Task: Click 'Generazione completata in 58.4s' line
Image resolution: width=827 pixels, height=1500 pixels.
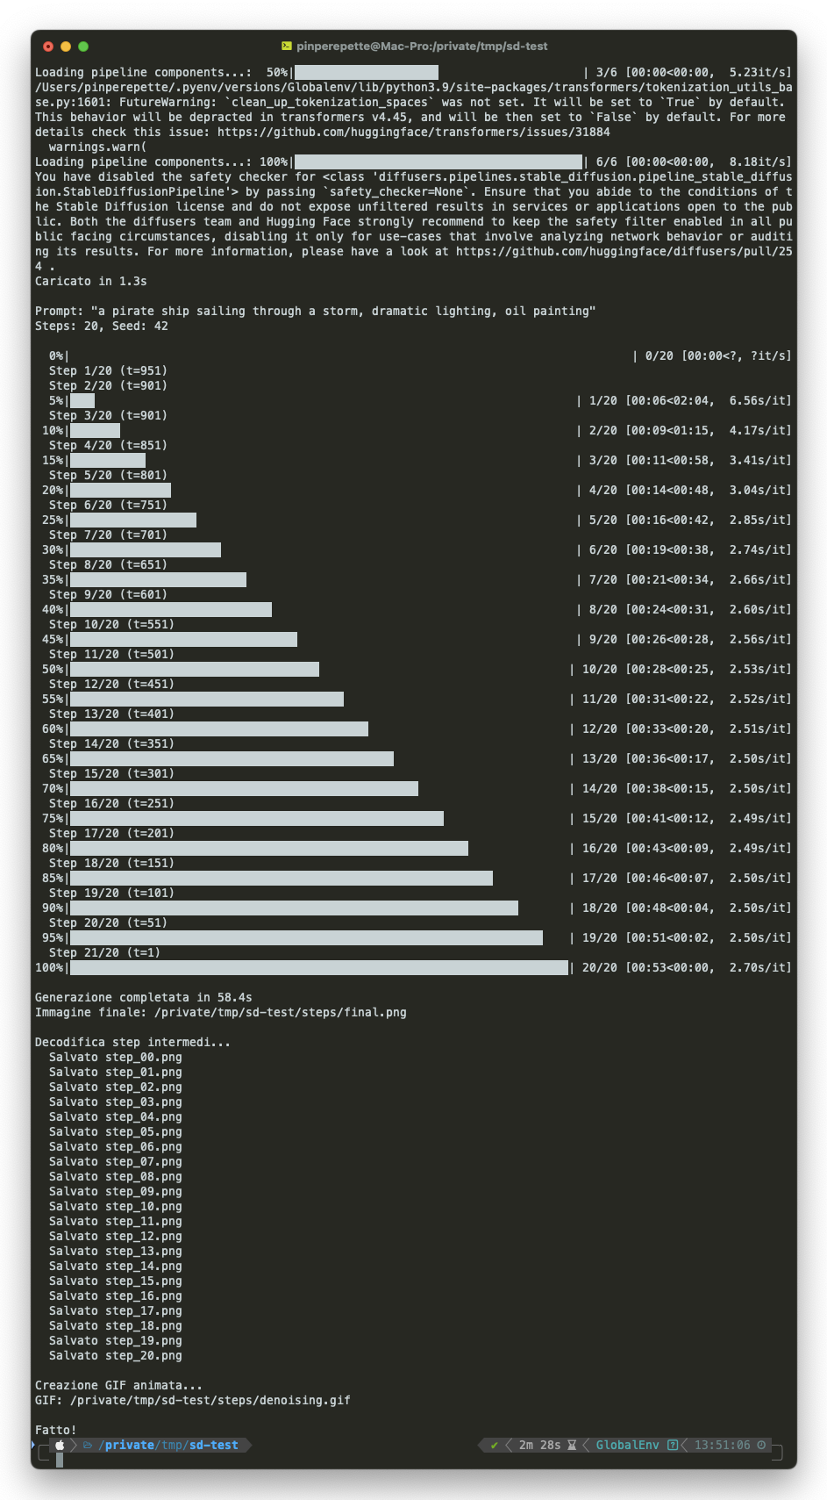Action: coord(144,997)
